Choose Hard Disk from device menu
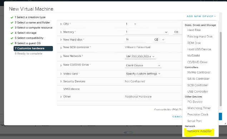The height and width of the screenshot is (139, 227). click(194, 30)
